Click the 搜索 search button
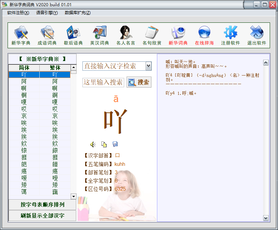278x230 pixels. [139, 82]
